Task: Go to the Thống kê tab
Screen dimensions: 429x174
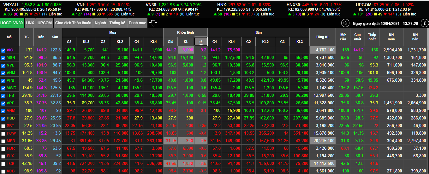Action: tap(117, 23)
